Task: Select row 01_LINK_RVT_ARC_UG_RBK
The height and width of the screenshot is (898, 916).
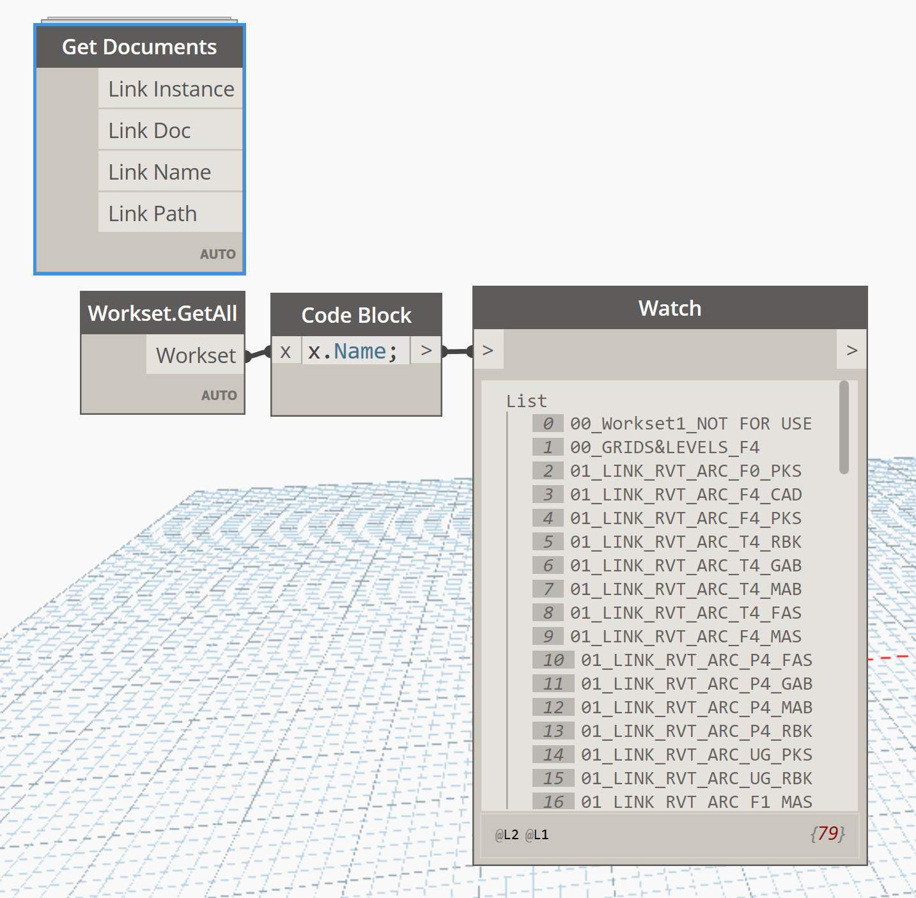Action: (x=672, y=778)
